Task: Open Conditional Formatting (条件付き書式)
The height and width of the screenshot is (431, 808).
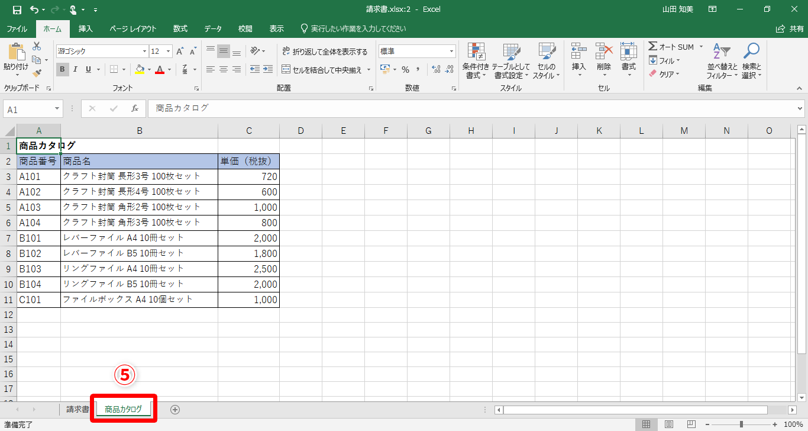Action: point(476,61)
